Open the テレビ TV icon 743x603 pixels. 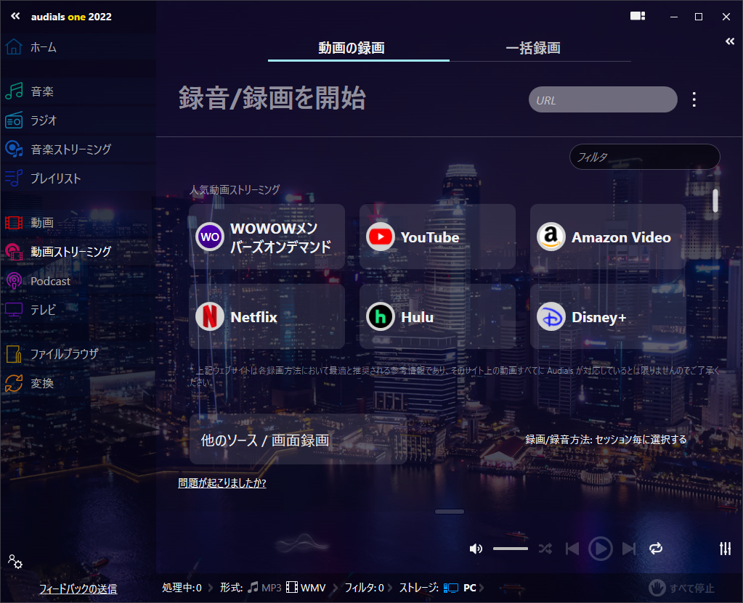14,310
